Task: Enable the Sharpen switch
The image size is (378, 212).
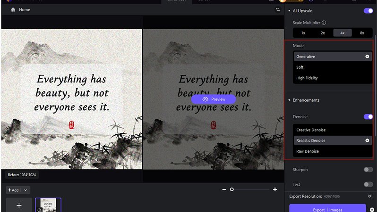Action: click(x=368, y=170)
